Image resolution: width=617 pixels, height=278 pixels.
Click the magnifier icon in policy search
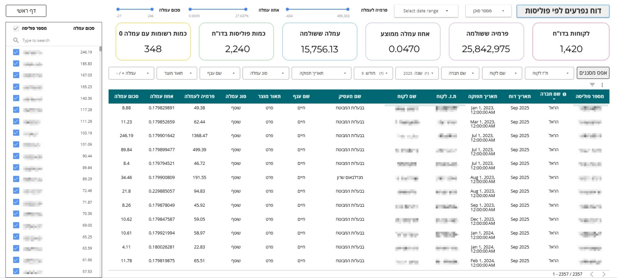[16, 40]
